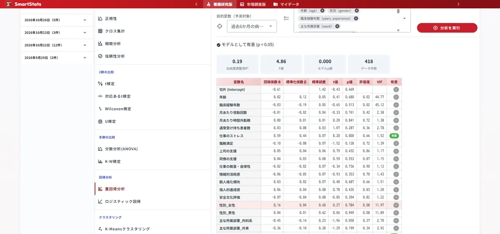Image resolution: width=500 pixels, height=234 pixels.
Task: Click the 情緒的消耗感 row label
Action: point(230,174)
